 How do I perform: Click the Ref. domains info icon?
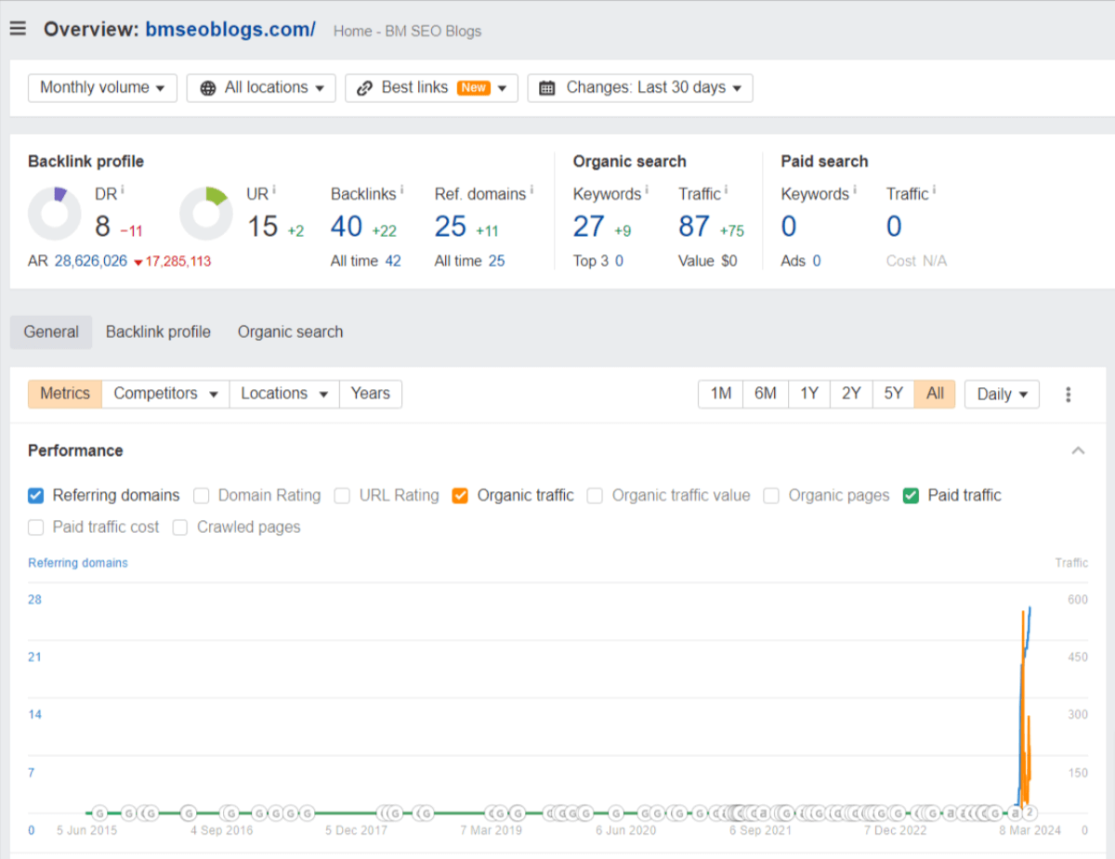pyautogui.click(x=531, y=189)
